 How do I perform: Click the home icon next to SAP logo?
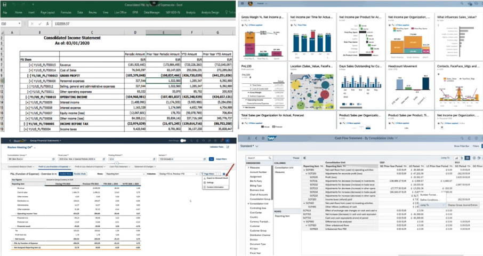(263, 138)
